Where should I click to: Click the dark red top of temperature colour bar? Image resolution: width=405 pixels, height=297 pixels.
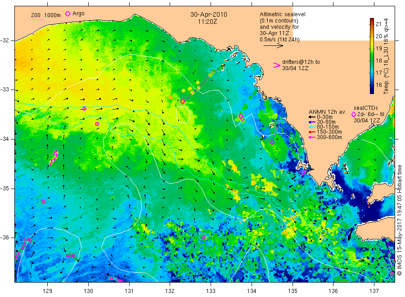coord(372,20)
